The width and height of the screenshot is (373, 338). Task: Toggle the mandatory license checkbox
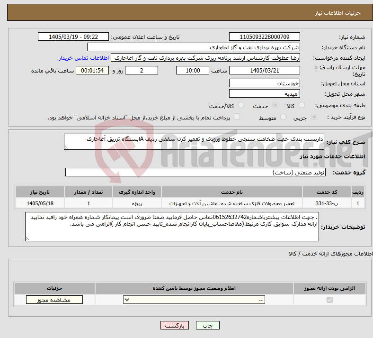coord(329,300)
